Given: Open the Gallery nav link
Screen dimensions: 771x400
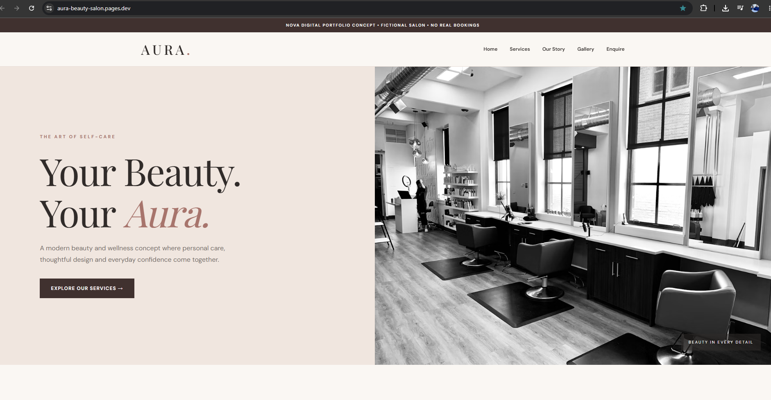Looking at the screenshot, I should click(585, 49).
